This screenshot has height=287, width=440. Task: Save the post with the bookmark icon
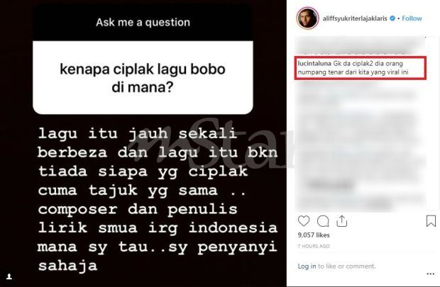[x=431, y=221]
